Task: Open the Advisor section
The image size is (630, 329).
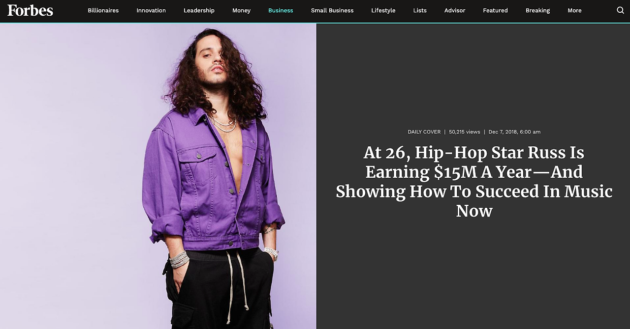Action: click(x=455, y=10)
